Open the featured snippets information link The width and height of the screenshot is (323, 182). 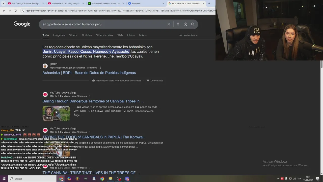click(x=119, y=81)
